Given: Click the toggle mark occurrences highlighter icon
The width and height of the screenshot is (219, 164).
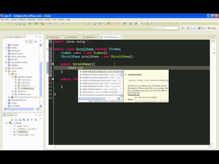Looking at the screenshot, I should (140, 24).
